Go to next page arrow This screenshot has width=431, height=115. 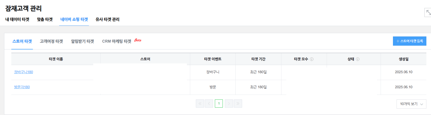[x=229, y=104]
